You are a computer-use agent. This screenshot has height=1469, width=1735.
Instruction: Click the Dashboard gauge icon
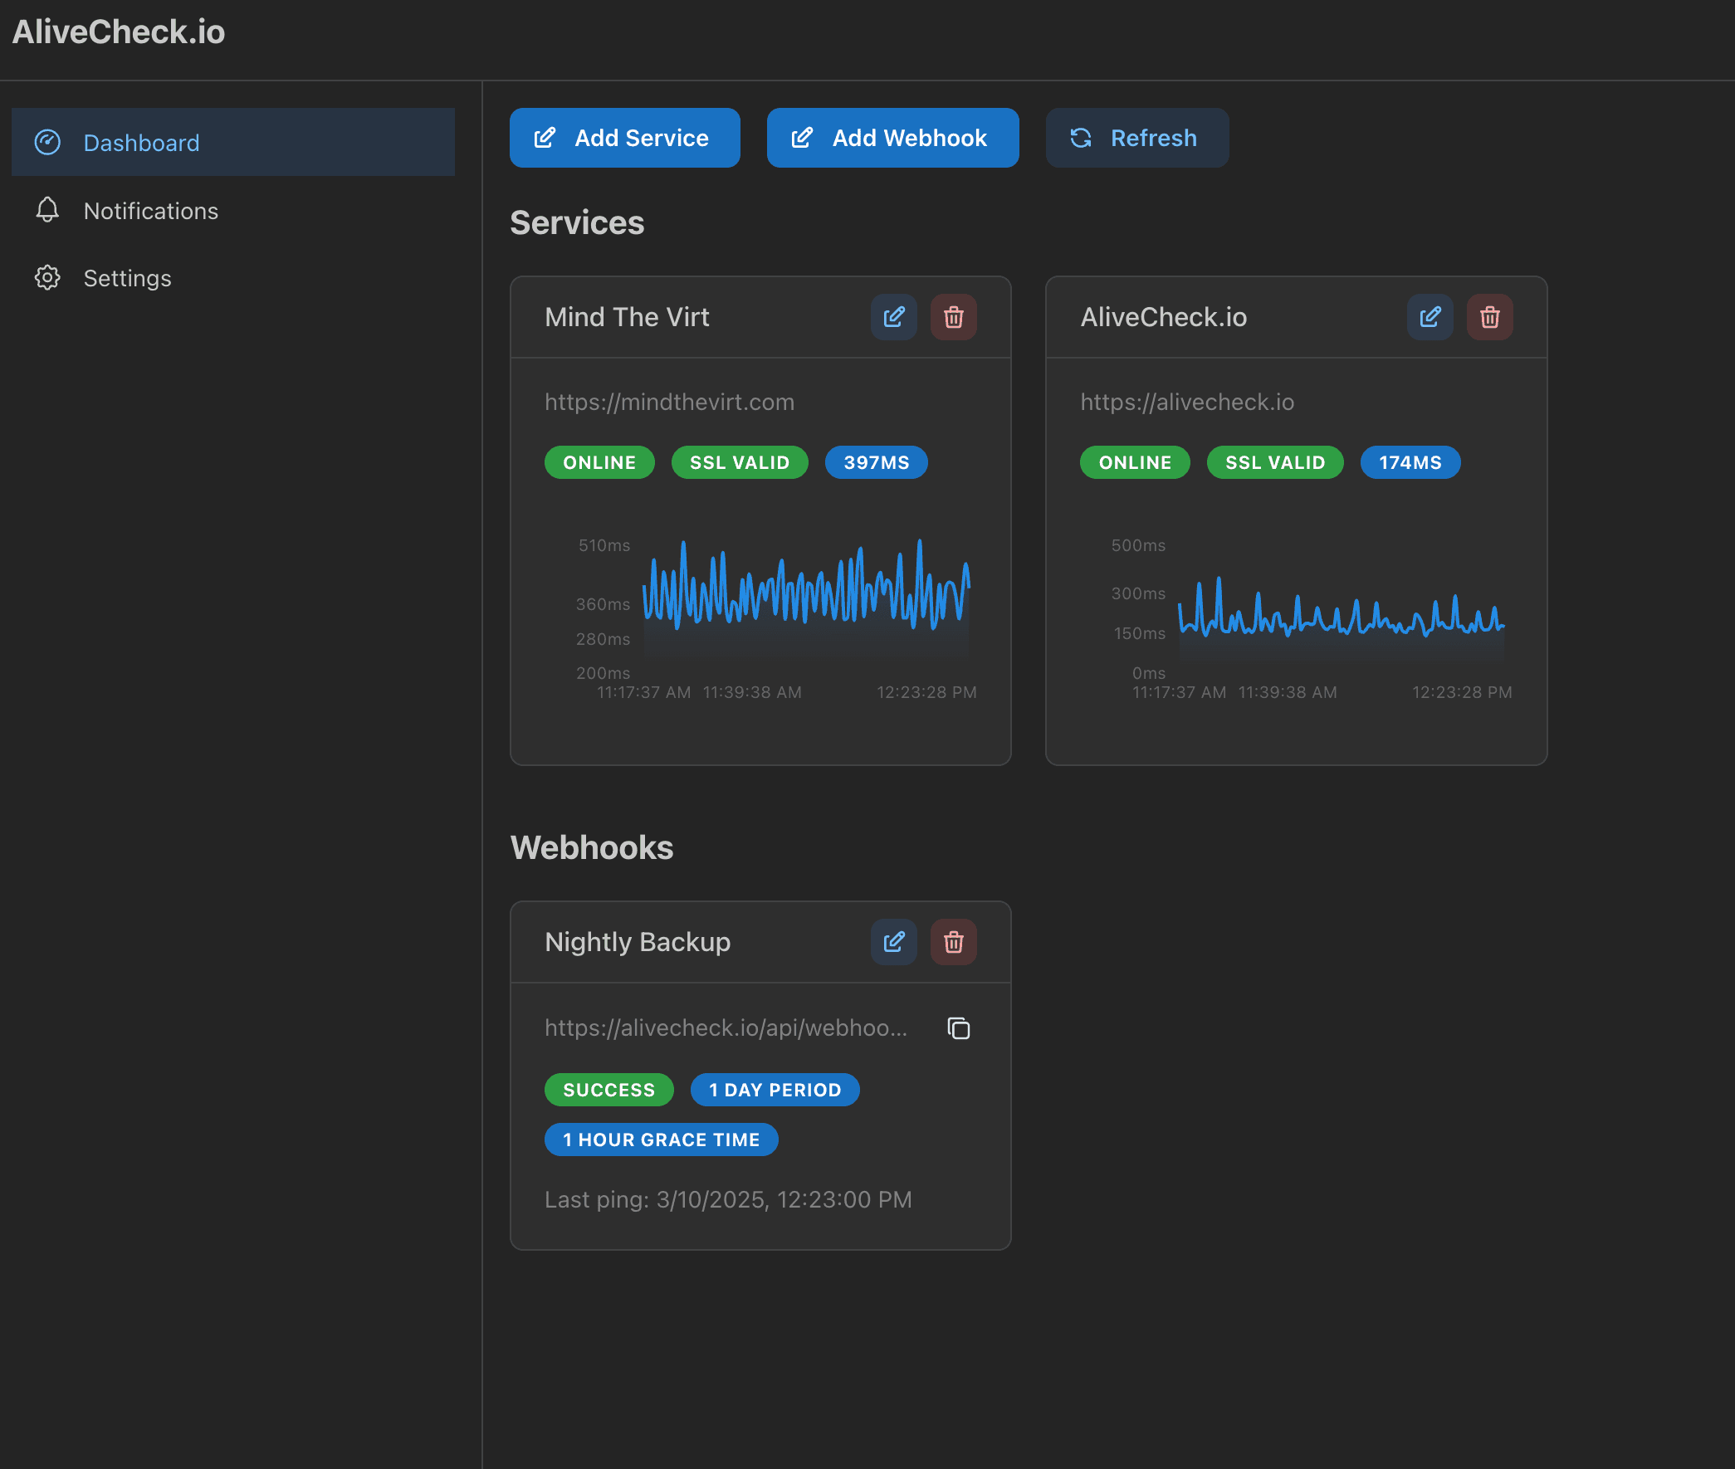coord(47,143)
